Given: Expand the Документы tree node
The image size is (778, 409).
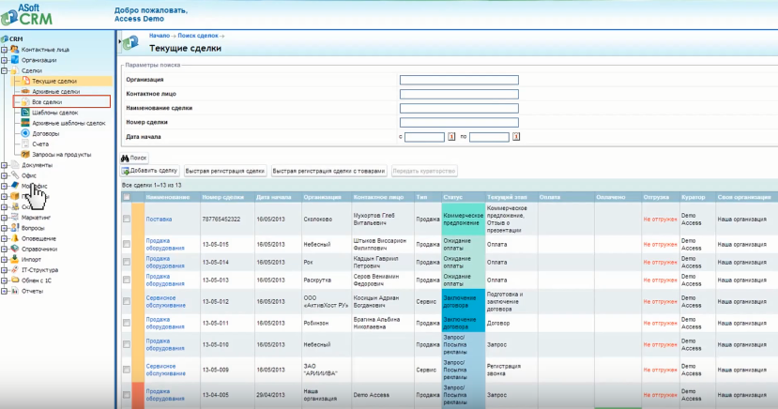Looking at the screenshot, I should pos(4,165).
